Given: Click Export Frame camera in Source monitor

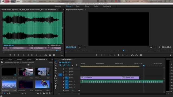Looking at the screenshot, I should point(54,55).
